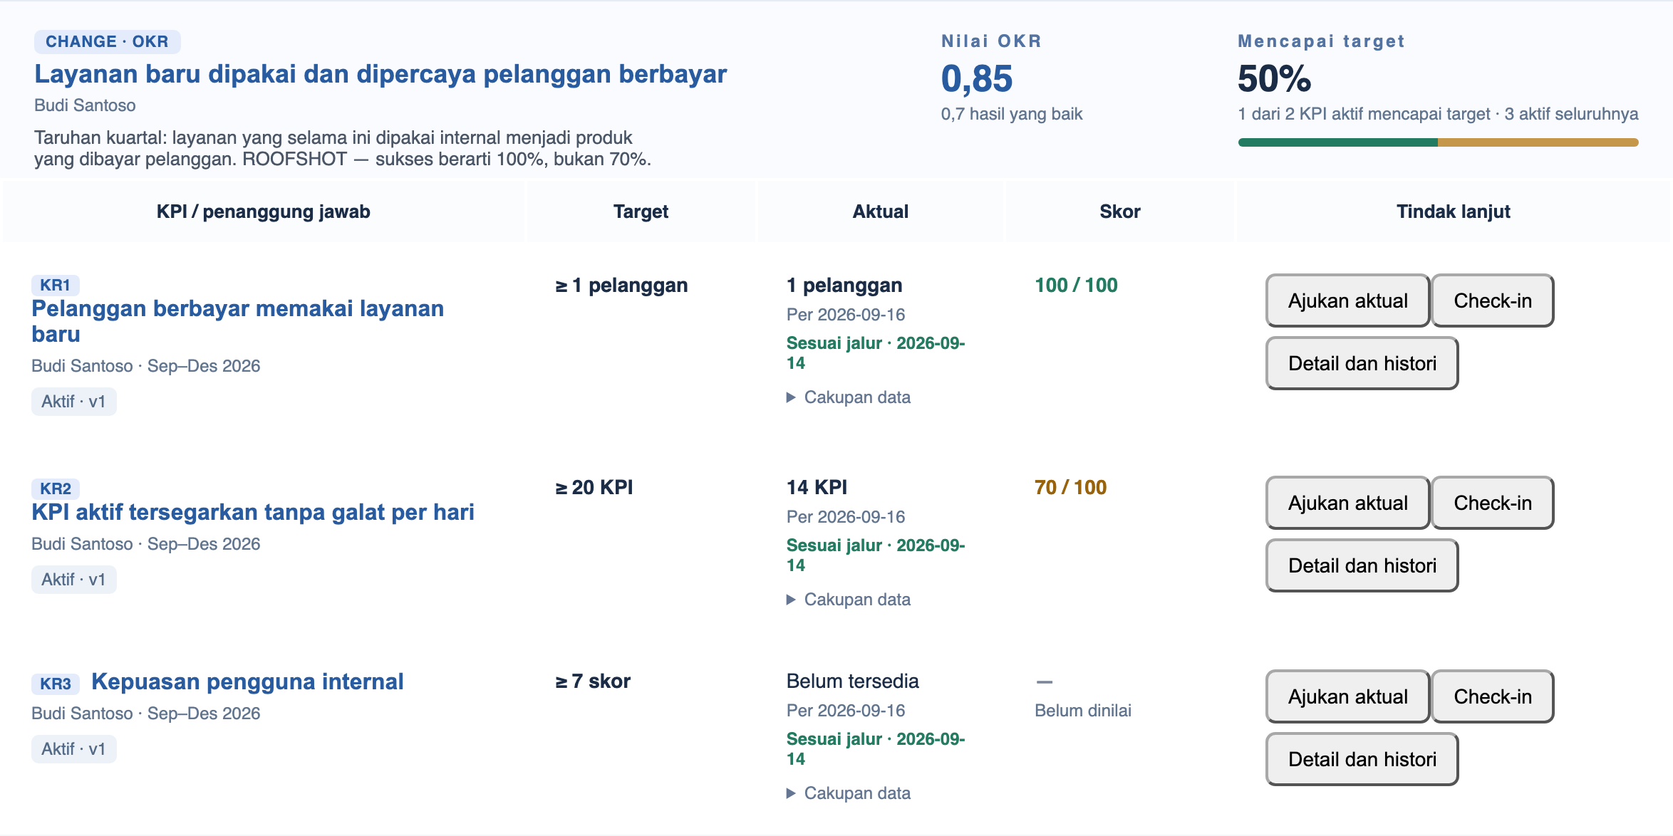This screenshot has height=836, width=1673.
Task: Click the 'Skor' column header
Action: coord(1119,211)
